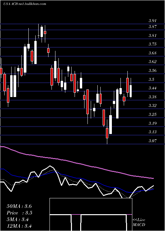This screenshot has width=165, height=231.
Task: Click the 3.81 price axis label
Action: click(x=152, y=36)
